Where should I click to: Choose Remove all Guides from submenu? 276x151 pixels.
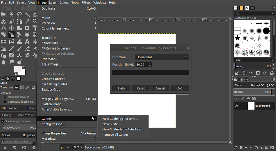[x=115, y=135]
